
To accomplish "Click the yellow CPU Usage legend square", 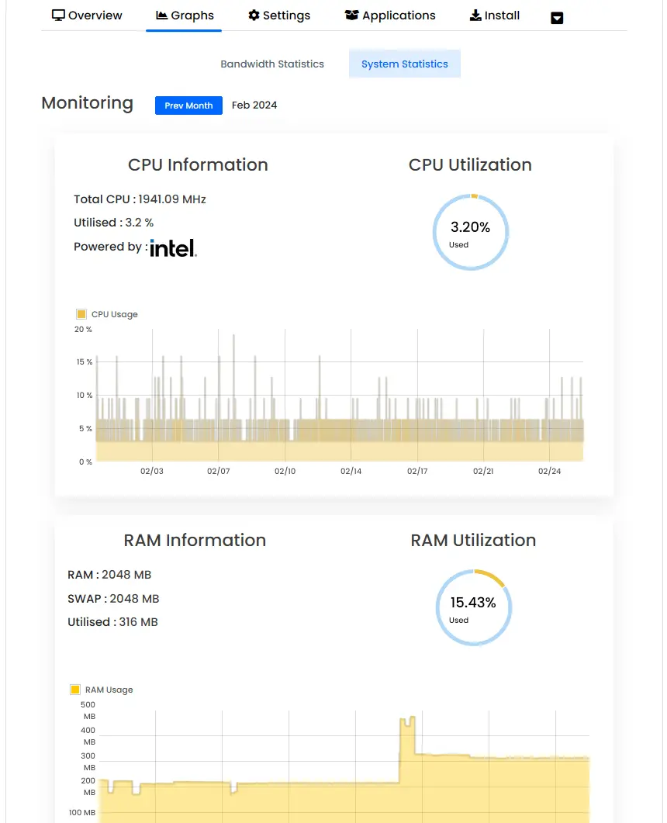I will click(x=81, y=313).
